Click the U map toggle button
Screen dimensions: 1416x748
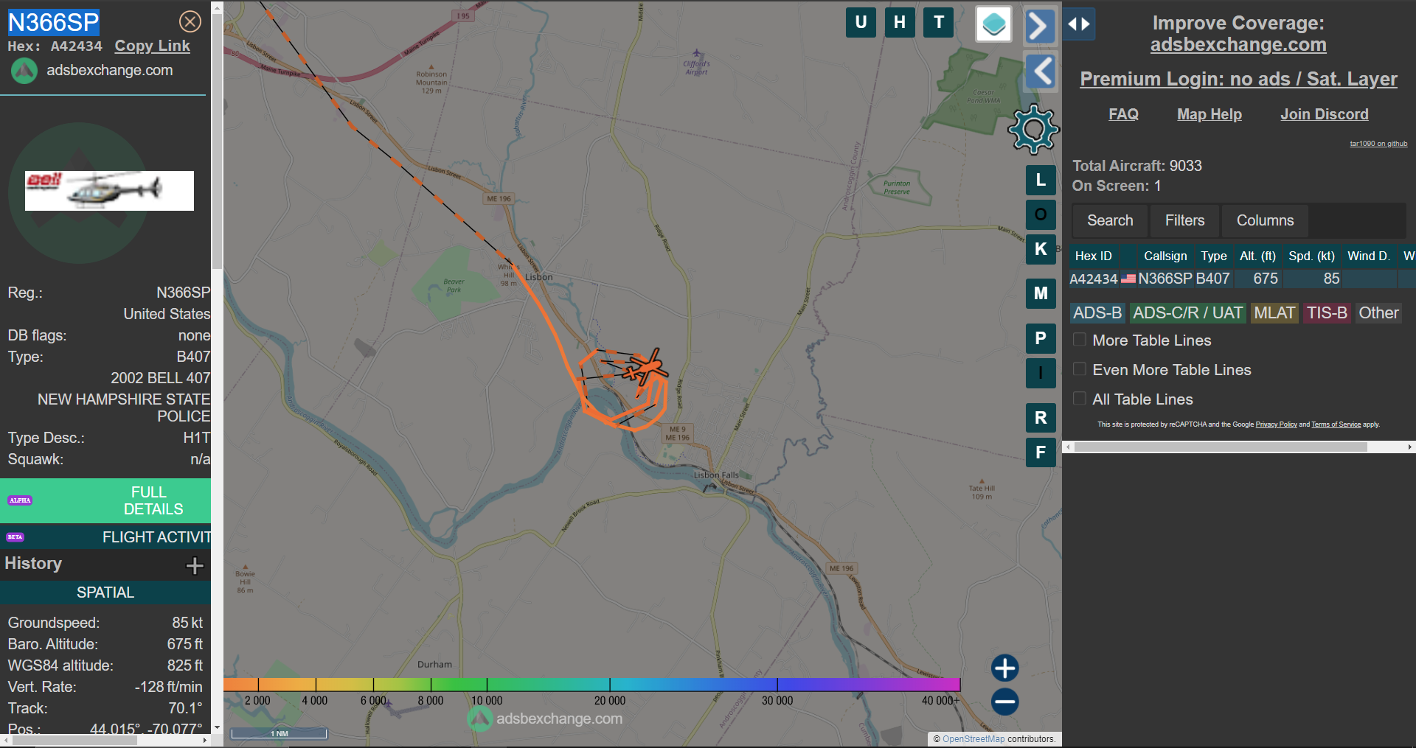coord(861,22)
